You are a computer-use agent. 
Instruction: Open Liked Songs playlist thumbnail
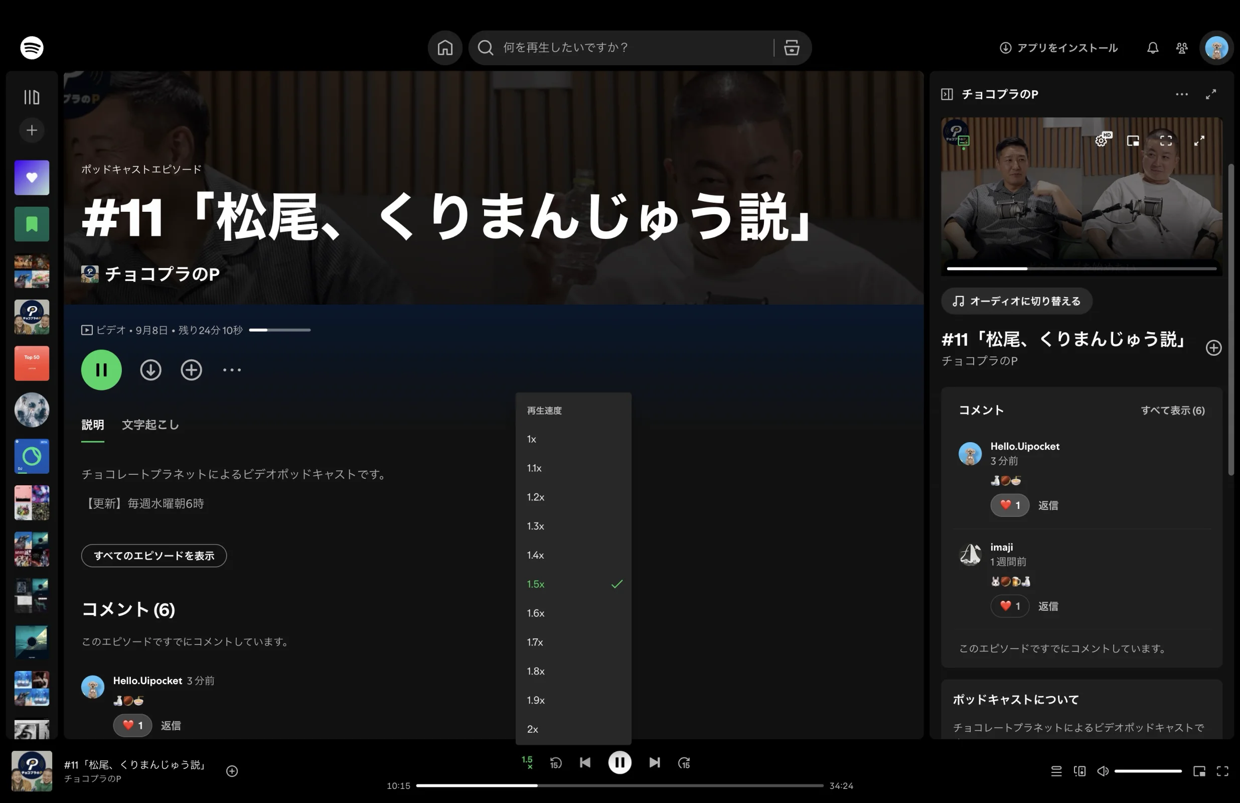[x=32, y=177]
